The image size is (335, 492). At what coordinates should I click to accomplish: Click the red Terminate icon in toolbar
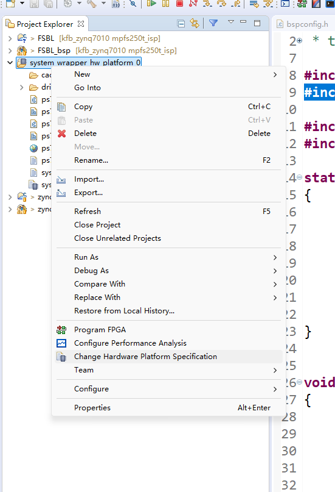point(179,4)
